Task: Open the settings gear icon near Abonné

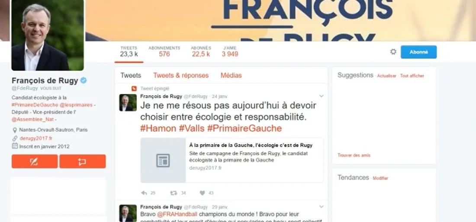Action: (393, 51)
